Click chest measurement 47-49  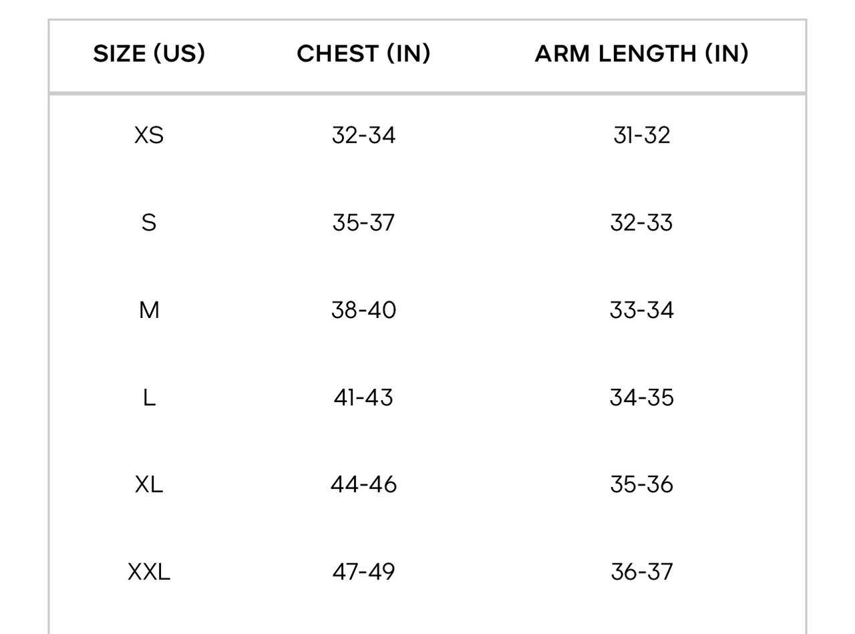[363, 572]
